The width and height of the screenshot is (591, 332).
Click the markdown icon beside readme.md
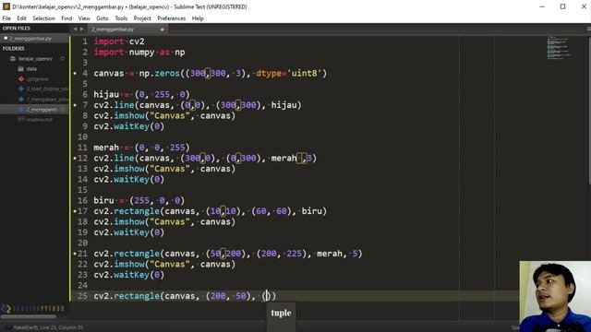point(21,119)
